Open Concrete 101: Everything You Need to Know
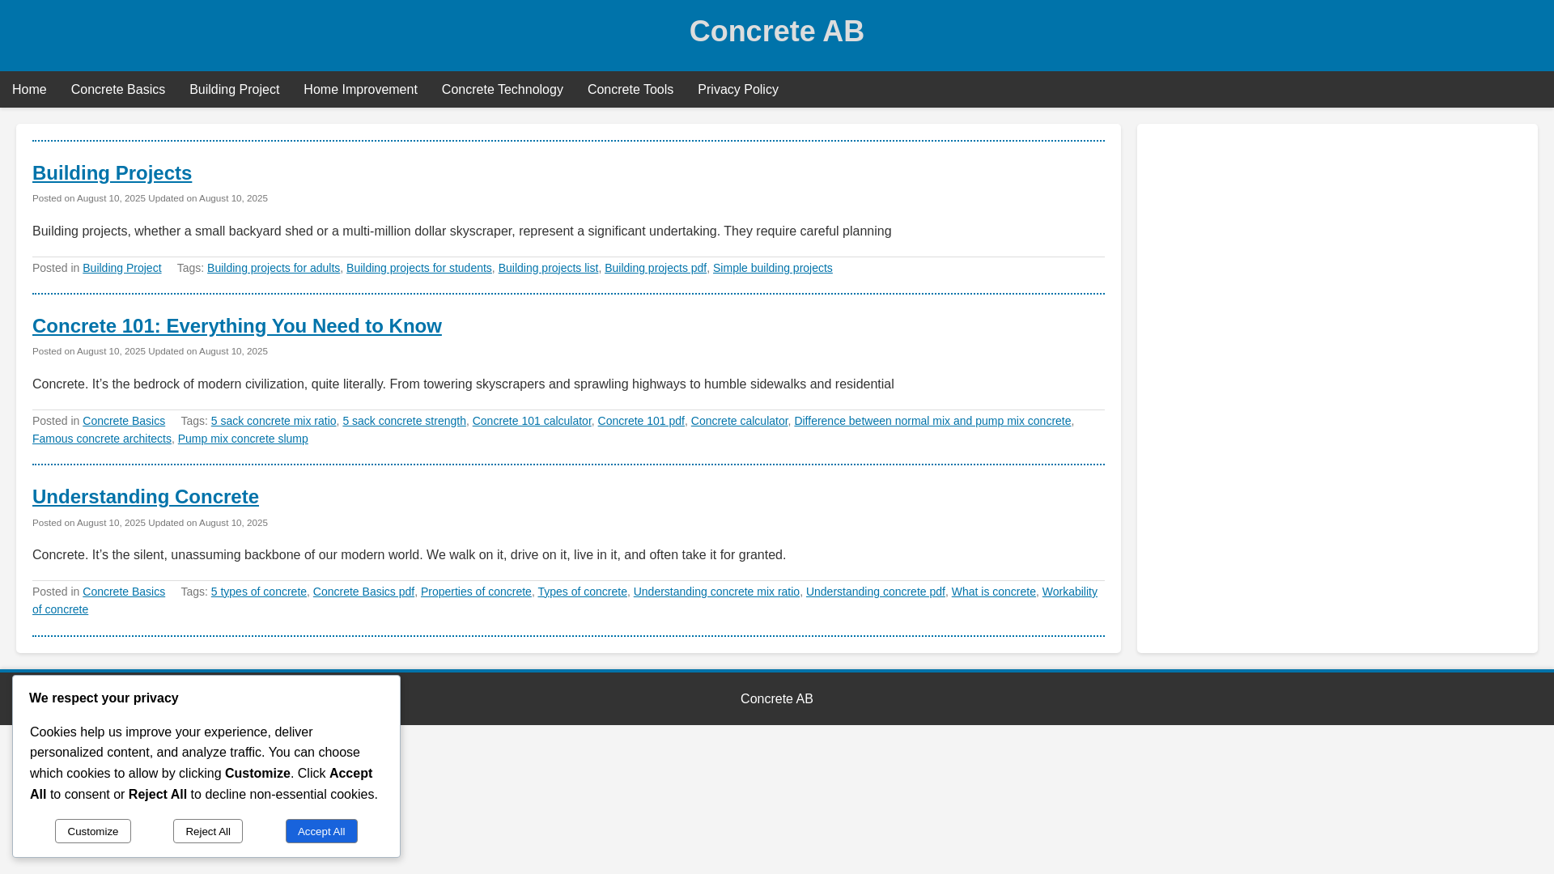This screenshot has height=874, width=1554. click(x=237, y=326)
